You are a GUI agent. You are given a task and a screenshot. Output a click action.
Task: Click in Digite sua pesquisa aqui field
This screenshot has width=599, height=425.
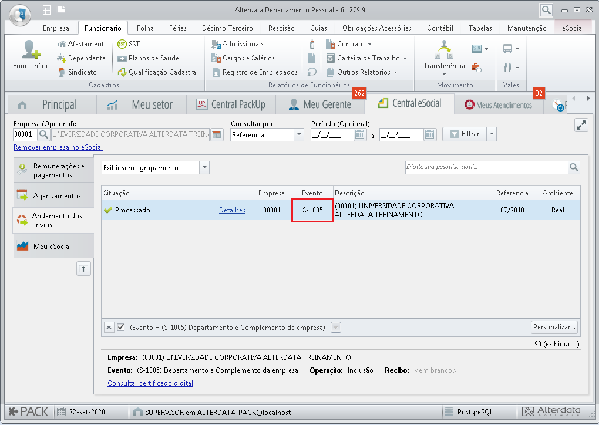[486, 167]
